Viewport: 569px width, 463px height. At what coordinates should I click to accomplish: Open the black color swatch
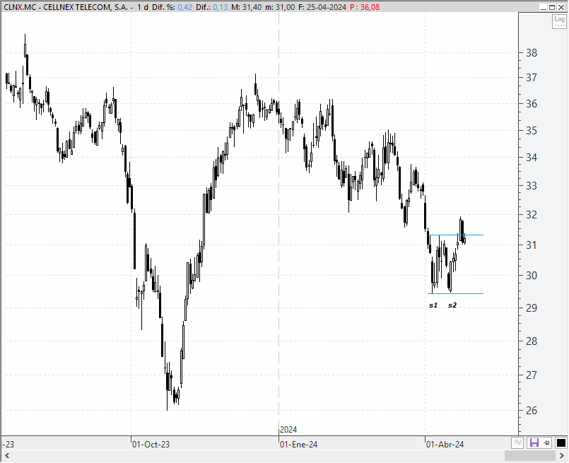561,443
